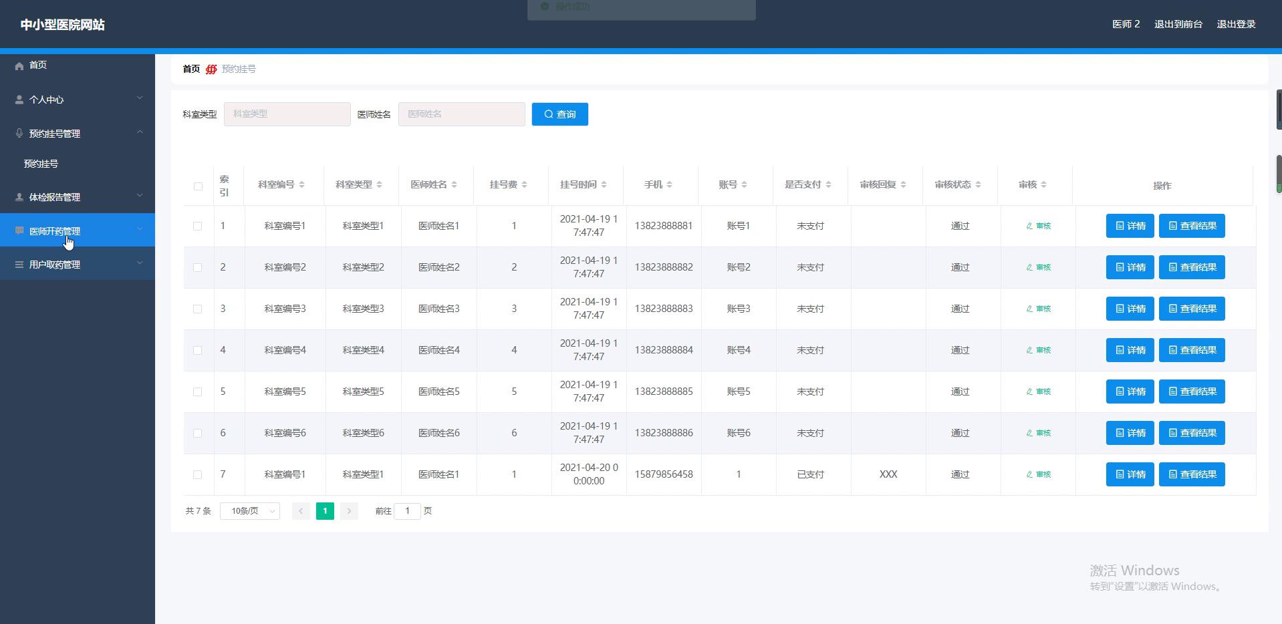Open the 10条/页 page size dropdown

pyautogui.click(x=249, y=510)
